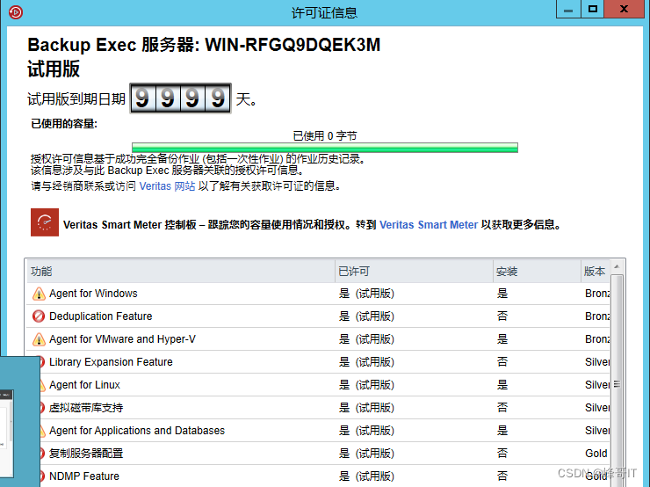The image size is (650, 487).
Task: Sort by the 版本 column header
Action: point(596,272)
